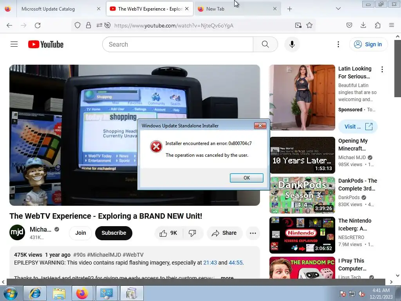Click the horizontal scrollbar right arrow
The image size is (401, 301).
click(x=391, y=282)
